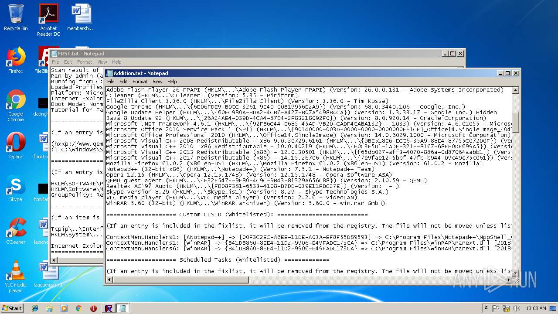Maximize the Addition.txt Notepad window
This screenshot has width=558, height=314.
[508, 73]
